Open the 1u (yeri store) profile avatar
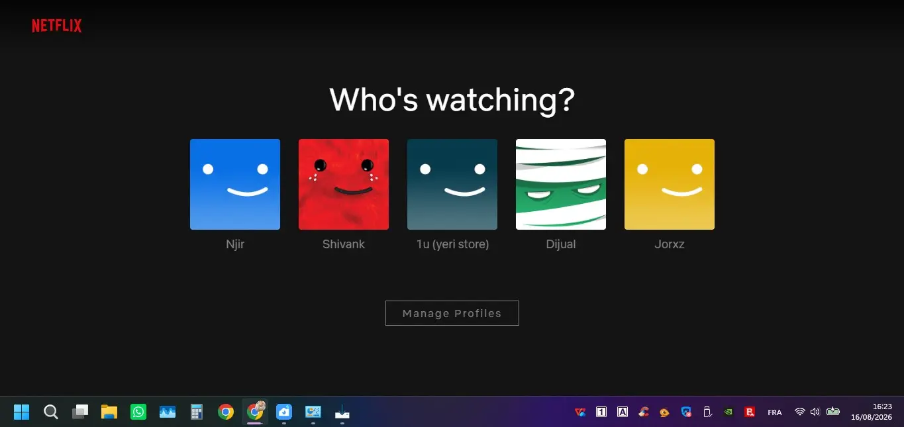 click(452, 184)
